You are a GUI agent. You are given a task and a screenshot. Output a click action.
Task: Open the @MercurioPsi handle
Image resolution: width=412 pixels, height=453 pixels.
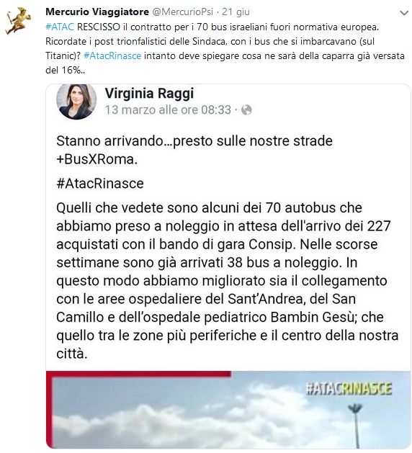tap(183, 12)
